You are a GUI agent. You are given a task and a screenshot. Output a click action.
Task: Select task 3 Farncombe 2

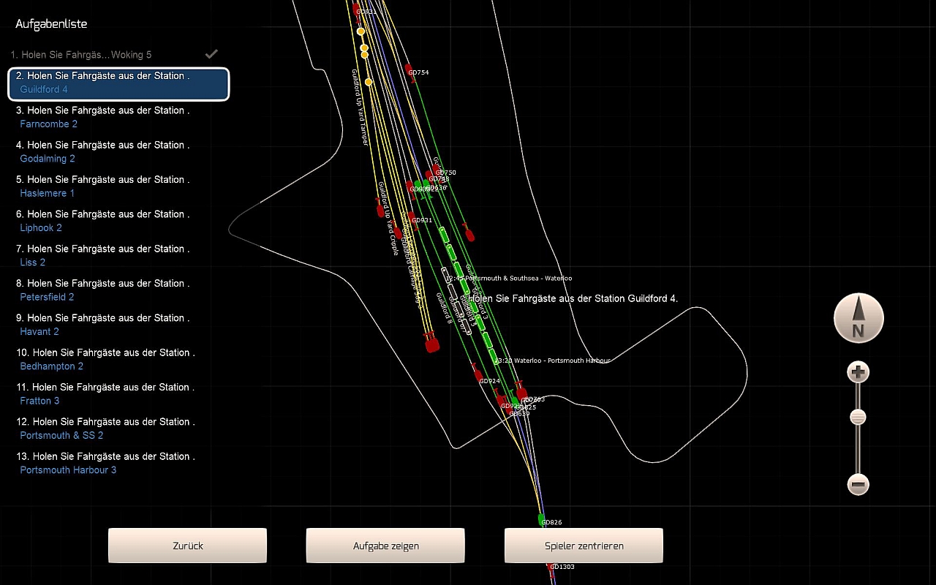[118, 117]
